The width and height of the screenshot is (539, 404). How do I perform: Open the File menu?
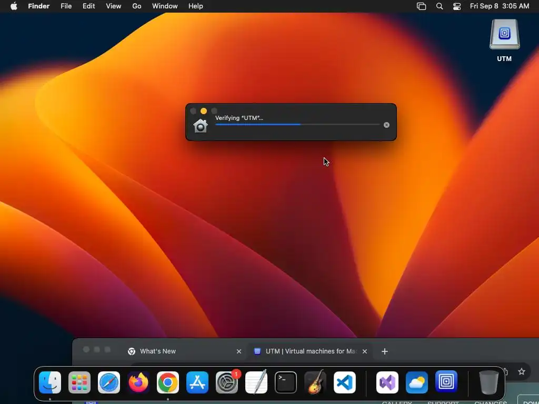pos(66,6)
